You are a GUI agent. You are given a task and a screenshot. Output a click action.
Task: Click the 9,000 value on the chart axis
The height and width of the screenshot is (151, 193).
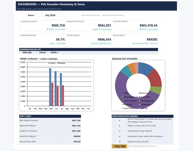click(23, 62)
